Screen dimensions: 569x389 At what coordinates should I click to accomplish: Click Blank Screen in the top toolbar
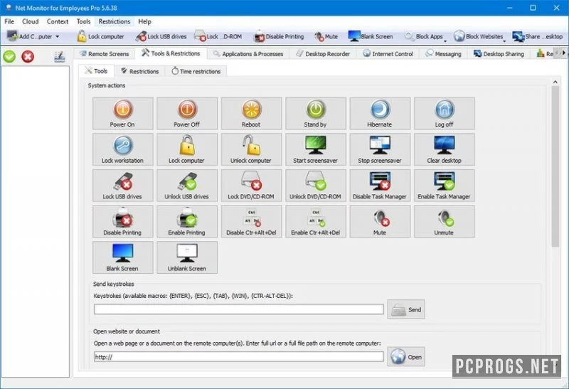tap(371, 36)
